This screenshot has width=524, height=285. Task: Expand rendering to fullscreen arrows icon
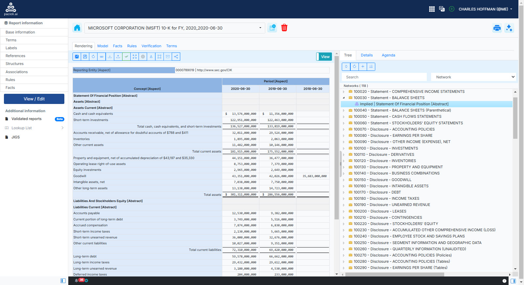point(135,57)
